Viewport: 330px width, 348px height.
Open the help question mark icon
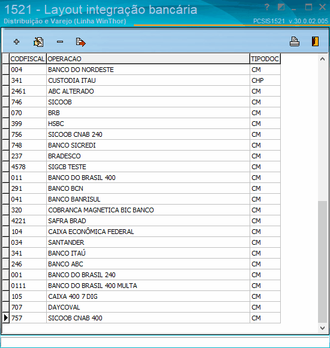pyautogui.click(x=267, y=7)
